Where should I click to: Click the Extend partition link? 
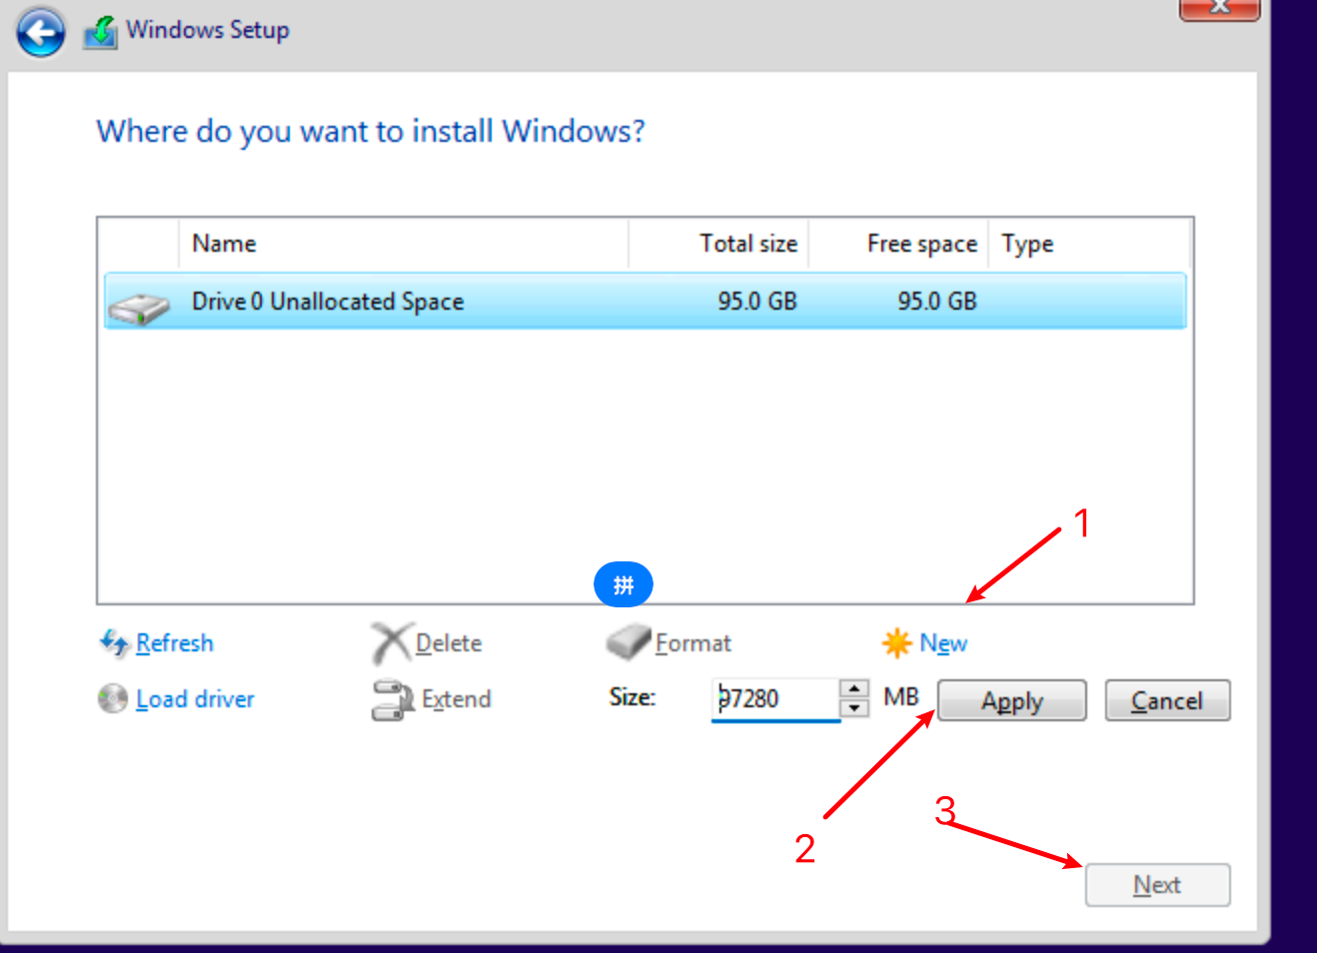pos(457,699)
